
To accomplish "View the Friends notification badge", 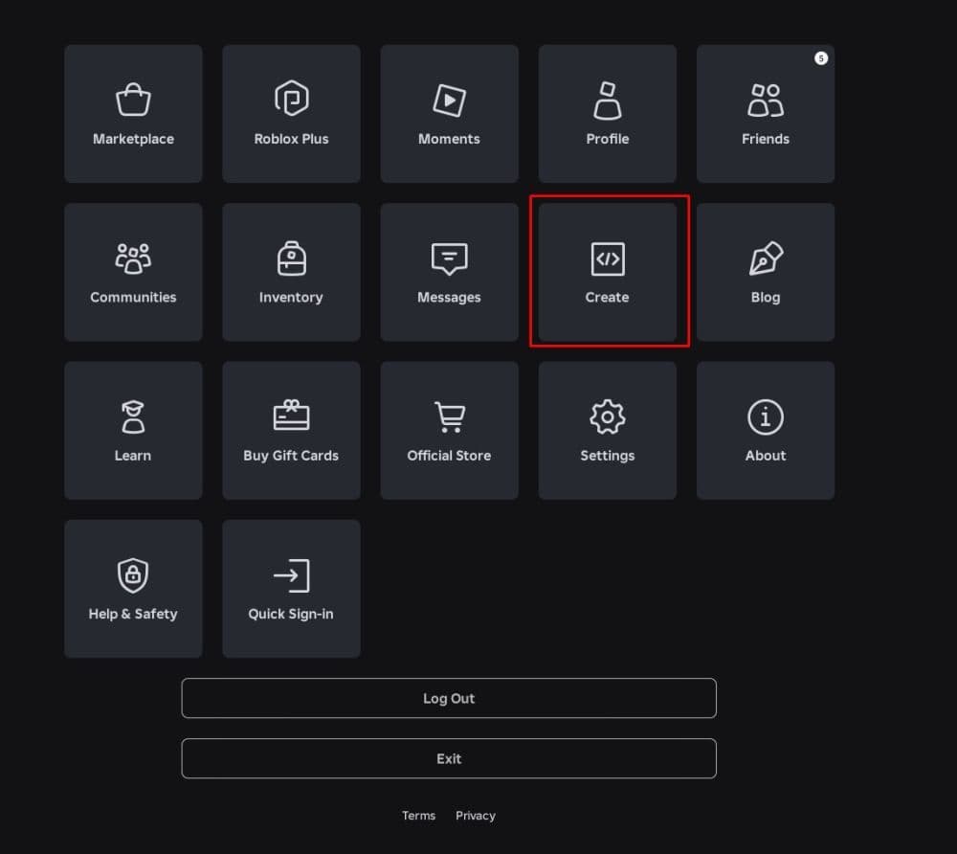I will coord(821,58).
